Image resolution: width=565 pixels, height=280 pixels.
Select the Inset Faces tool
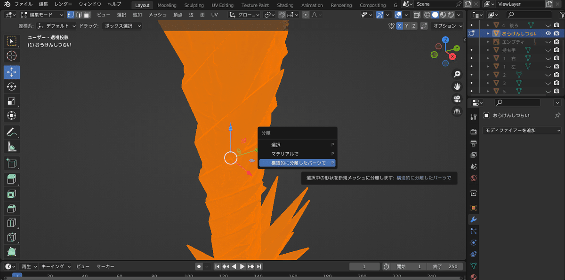pyautogui.click(x=12, y=194)
